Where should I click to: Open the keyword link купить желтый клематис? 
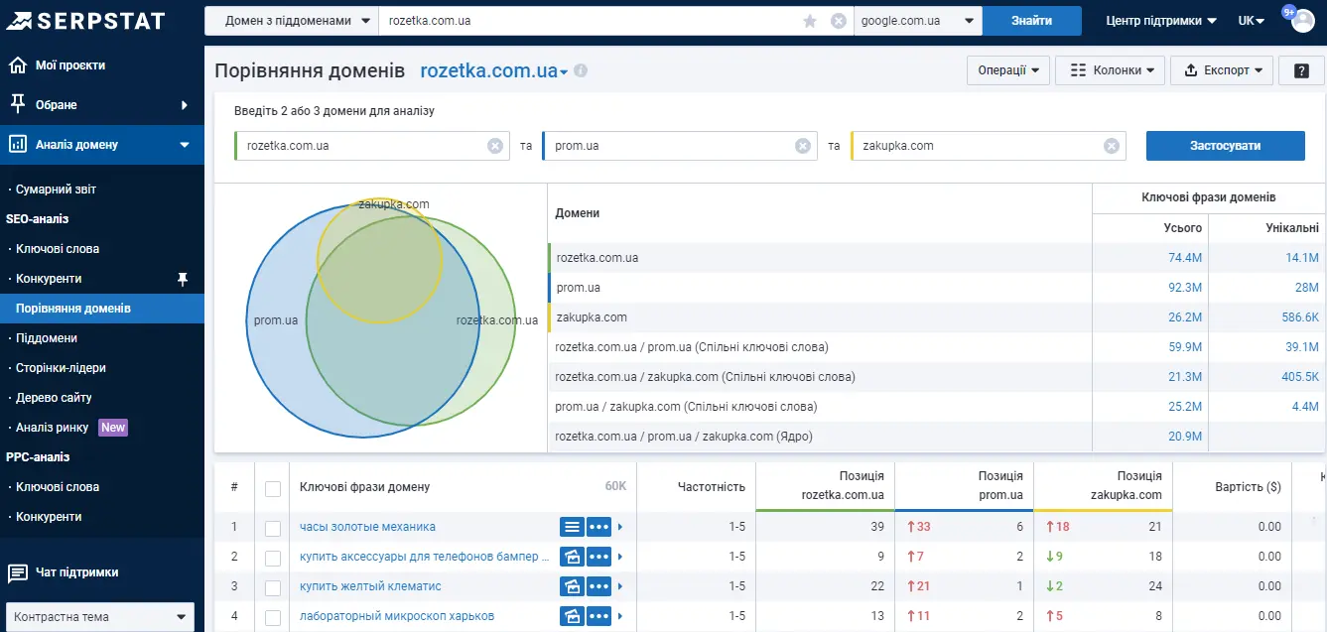(370, 586)
